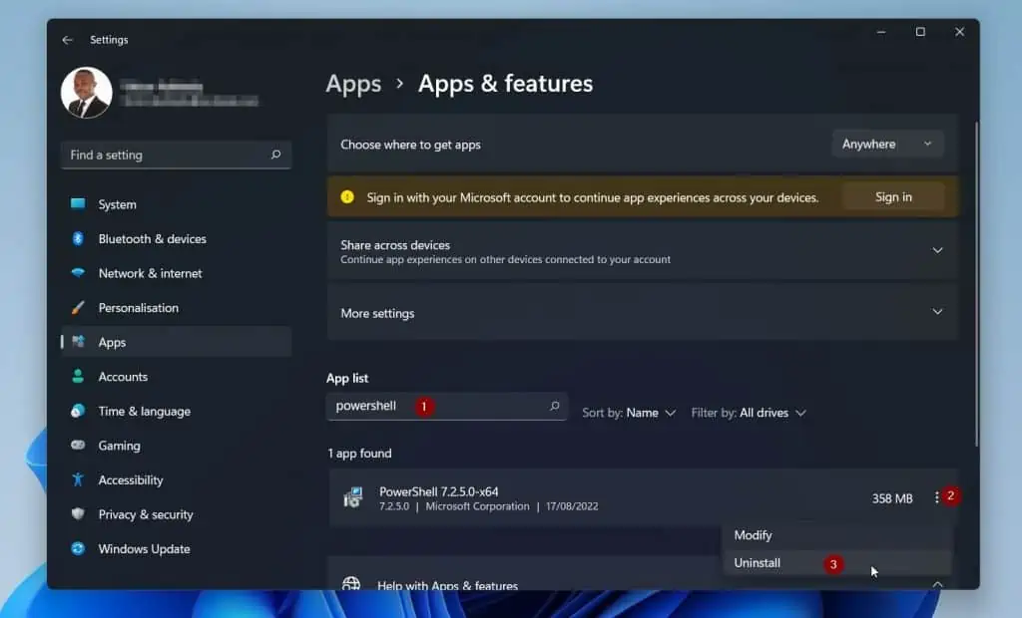Image resolution: width=1022 pixels, height=618 pixels.
Task: Go to Windows Update label
Action: tap(144, 549)
